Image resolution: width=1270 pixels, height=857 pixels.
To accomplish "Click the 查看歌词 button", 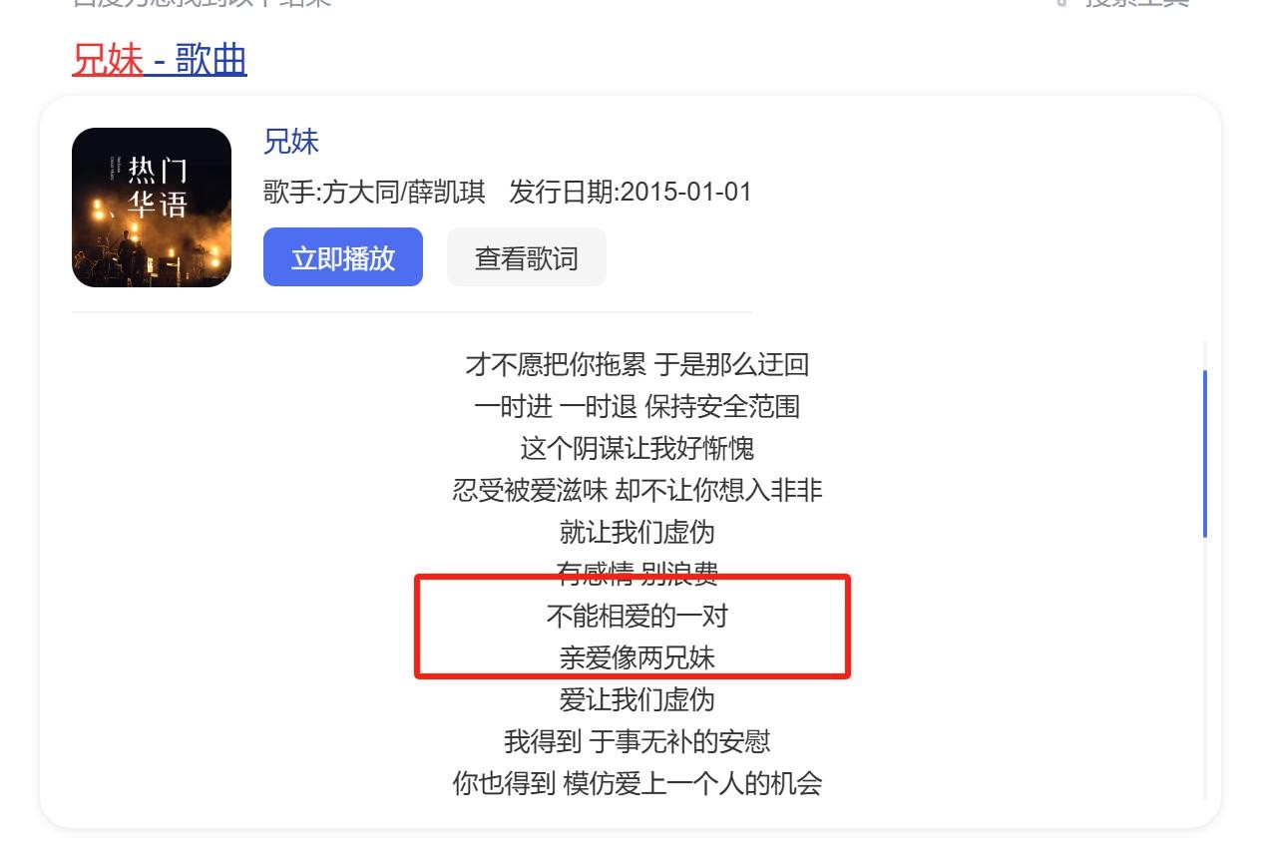I will click(x=527, y=257).
